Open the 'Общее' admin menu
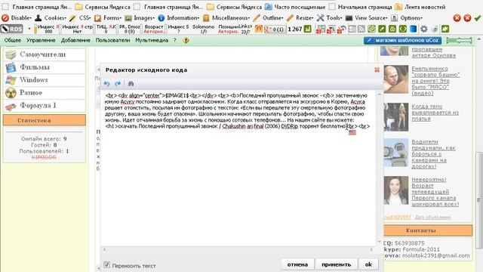Viewport: 483px width, 272px height. [x=13, y=40]
